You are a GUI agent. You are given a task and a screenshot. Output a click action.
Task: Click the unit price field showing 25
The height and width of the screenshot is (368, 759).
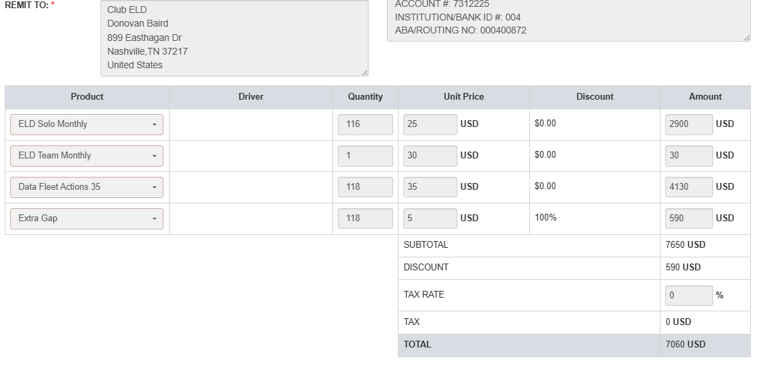(x=430, y=124)
